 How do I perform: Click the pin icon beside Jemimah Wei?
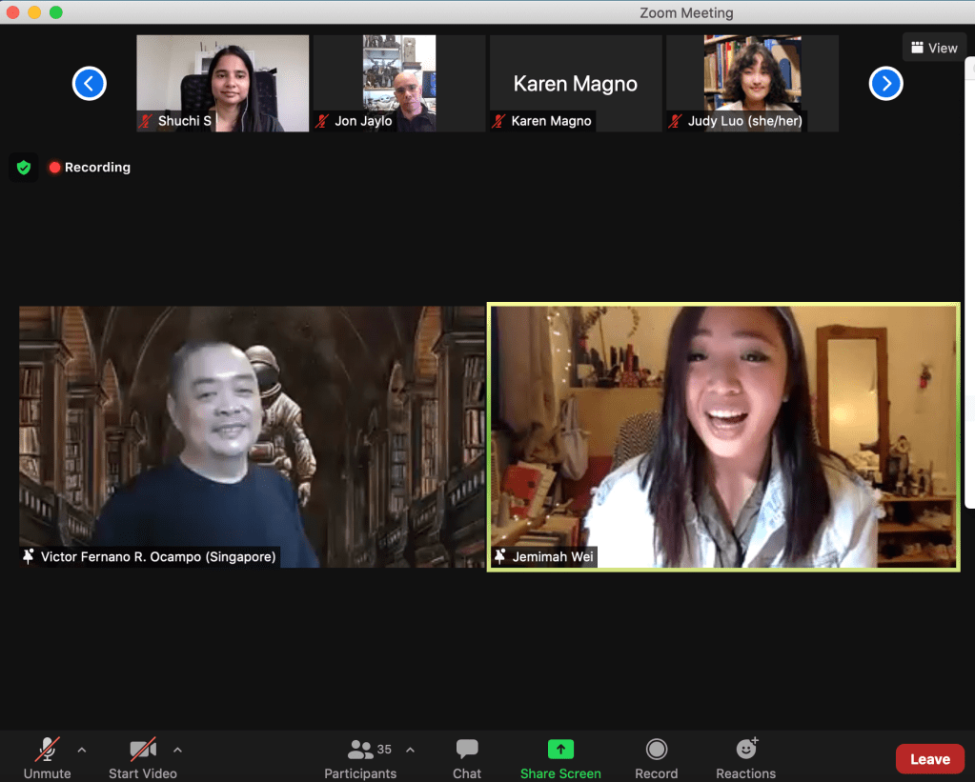tap(500, 556)
